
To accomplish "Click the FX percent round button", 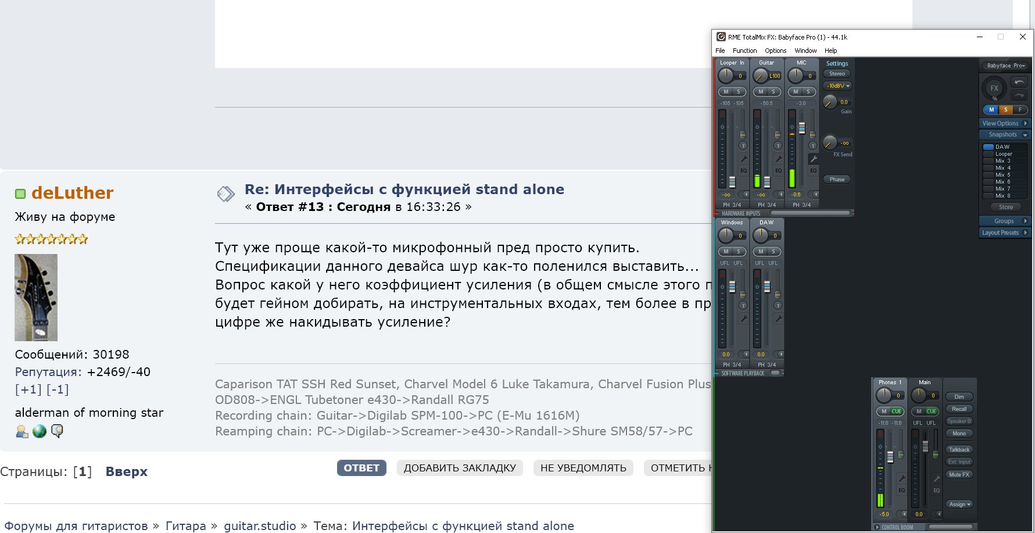I will click(994, 89).
